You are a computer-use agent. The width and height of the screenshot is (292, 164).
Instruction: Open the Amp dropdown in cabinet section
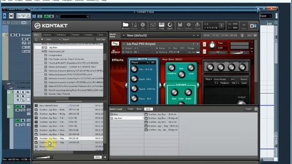(x=209, y=79)
